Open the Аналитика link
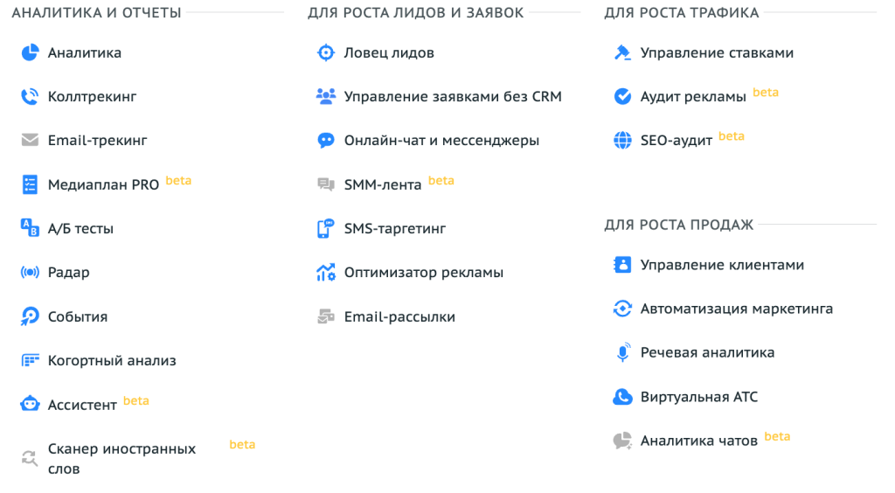The width and height of the screenshot is (895, 493). pos(85,52)
